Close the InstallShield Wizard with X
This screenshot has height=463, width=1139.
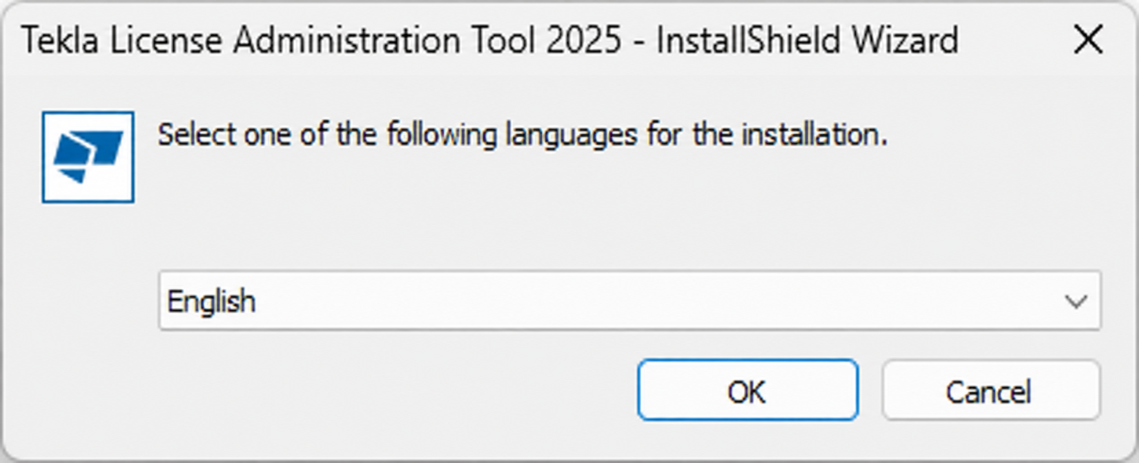(x=1087, y=40)
